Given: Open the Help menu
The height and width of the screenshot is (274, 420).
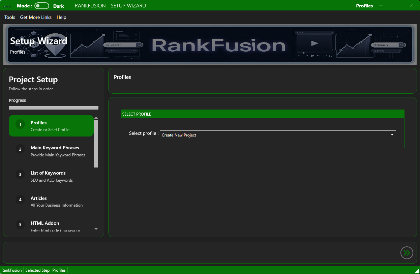Looking at the screenshot, I should click(x=61, y=17).
